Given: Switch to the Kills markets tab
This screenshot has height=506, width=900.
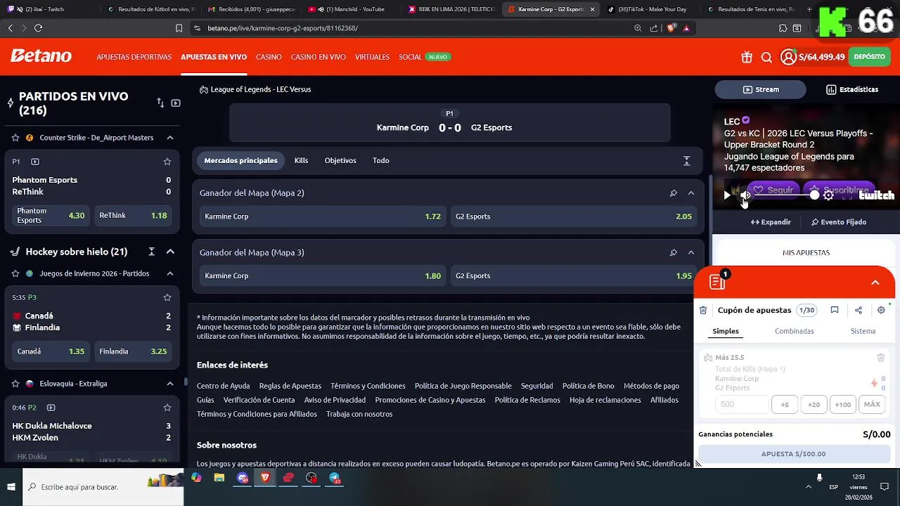Looking at the screenshot, I should click(x=301, y=160).
